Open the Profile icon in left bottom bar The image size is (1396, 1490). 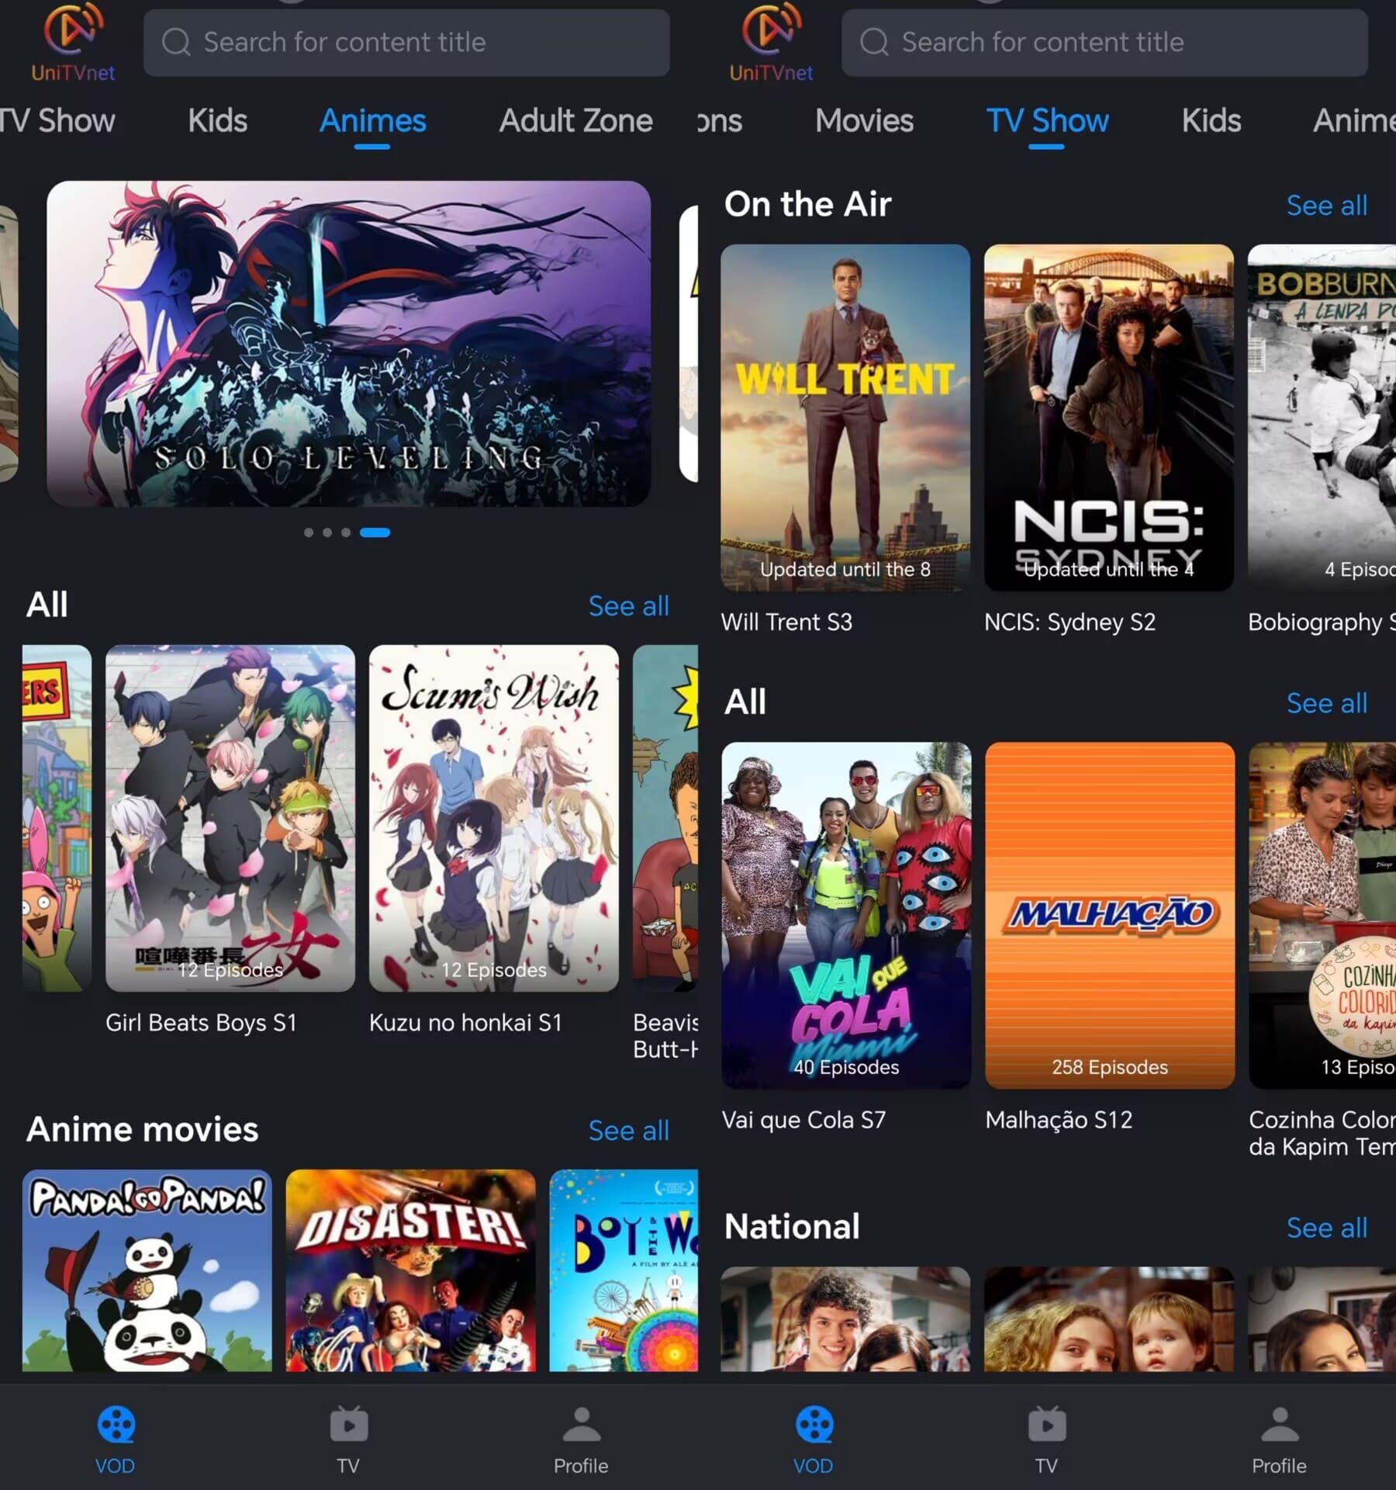pos(582,1425)
